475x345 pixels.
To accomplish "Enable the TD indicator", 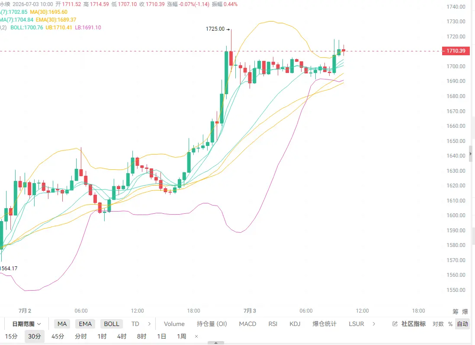I will [135, 324].
